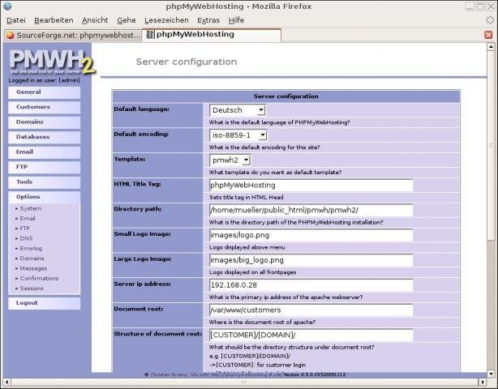
Task: Click the horizontal scrollbar left arrow
Action: (x=6, y=382)
